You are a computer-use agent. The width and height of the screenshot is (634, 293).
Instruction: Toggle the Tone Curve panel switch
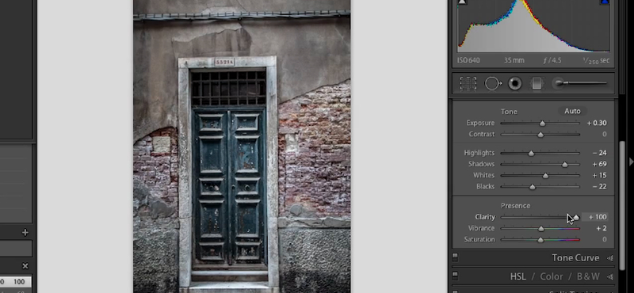[455, 257]
